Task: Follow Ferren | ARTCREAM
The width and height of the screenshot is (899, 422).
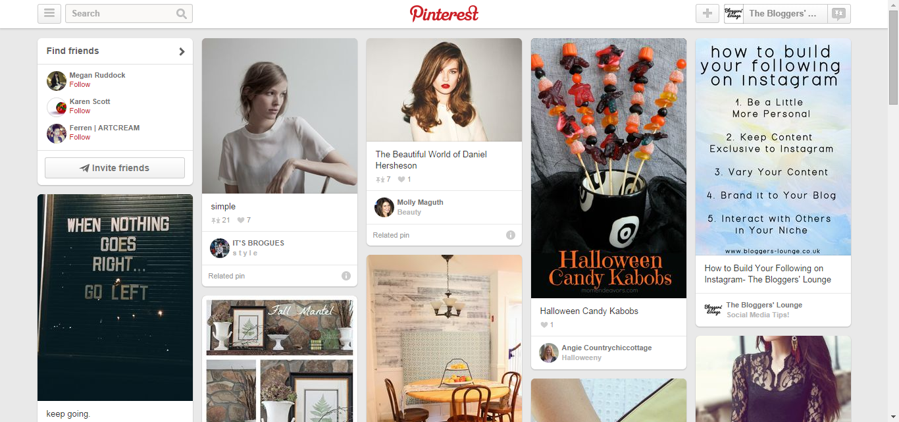Action: [80, 137]
